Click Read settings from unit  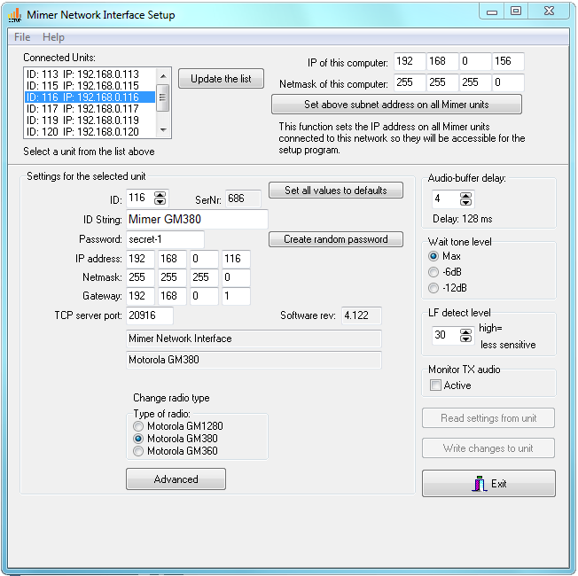tap(488, 418)
